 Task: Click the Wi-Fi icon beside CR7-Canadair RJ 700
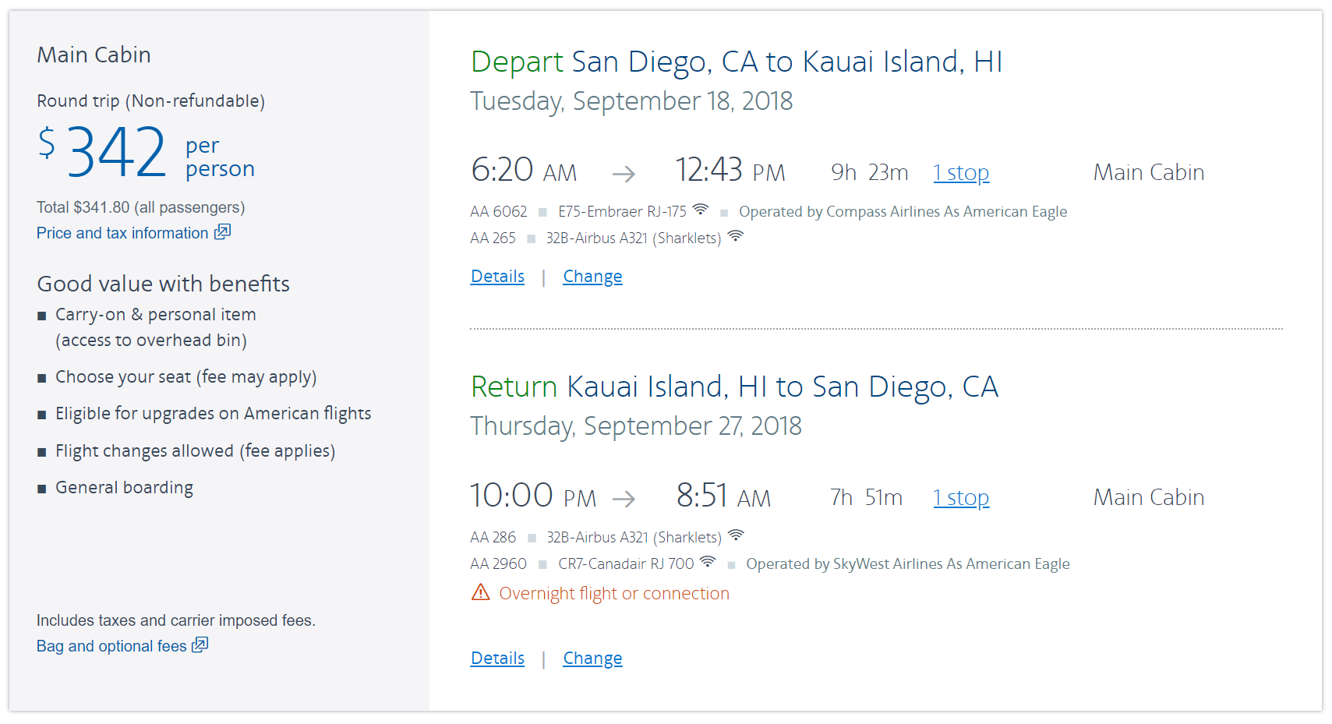tap(708, 562)
